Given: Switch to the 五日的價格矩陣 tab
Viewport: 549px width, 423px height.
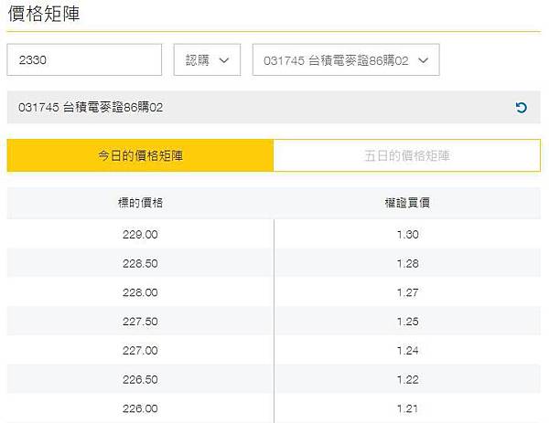Looking at the screenshot, I should coord(407,155).
